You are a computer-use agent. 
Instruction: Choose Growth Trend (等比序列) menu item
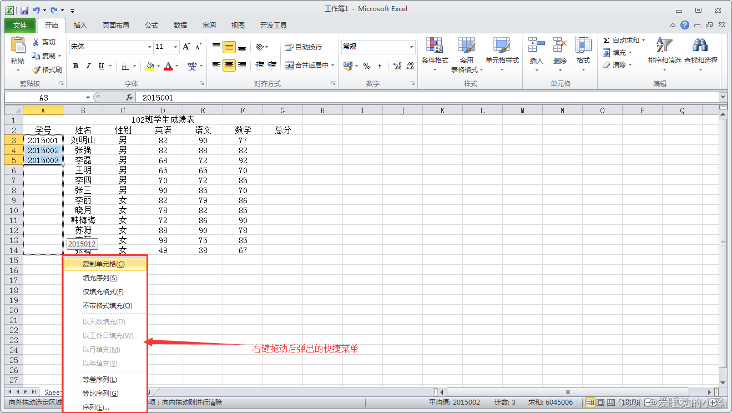pyautogui.click(x=105, y=394)
